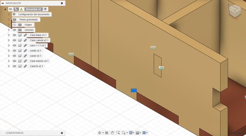Expand the Origen folder node
The width and height of the screenshot is (246, 136).
[9, 25]
